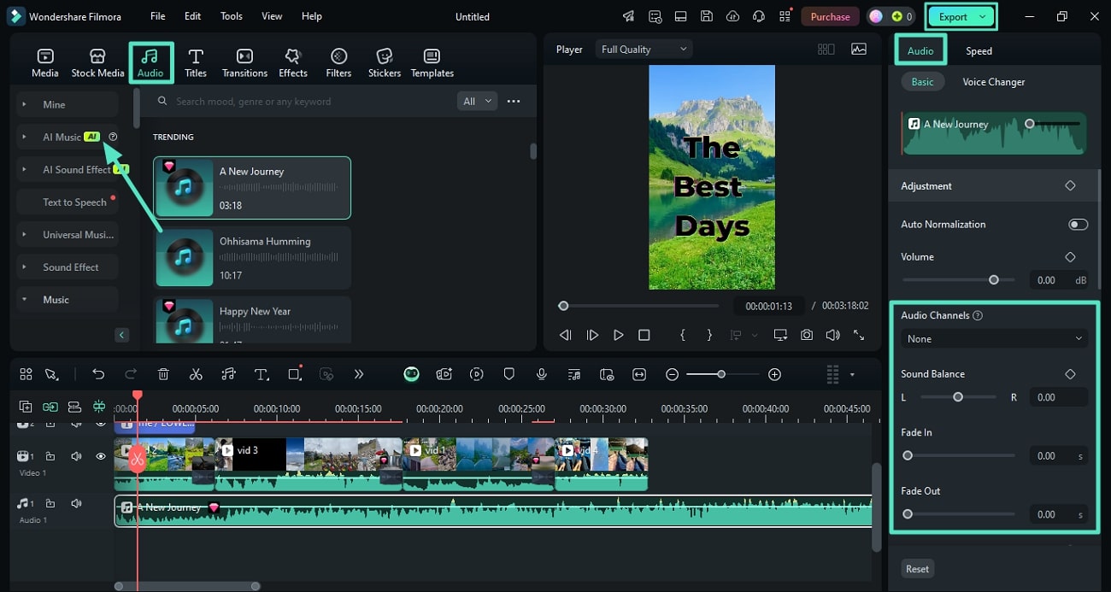Screen dimensions: 1111x592
Task: Select the text tool in timeline toolbar
Action: [262, 374]
